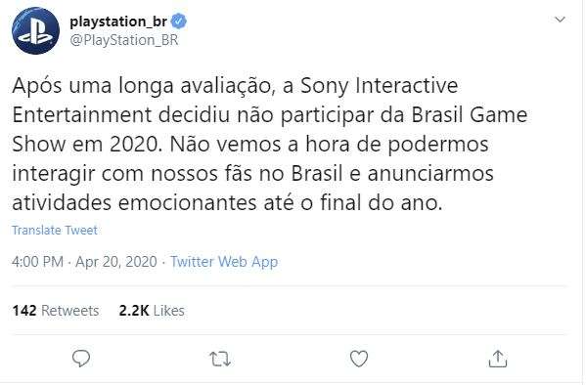This screenshot has width=586, height=385.
Task: Click the 4:00 PM timestamp
Action: click(38, 262)
